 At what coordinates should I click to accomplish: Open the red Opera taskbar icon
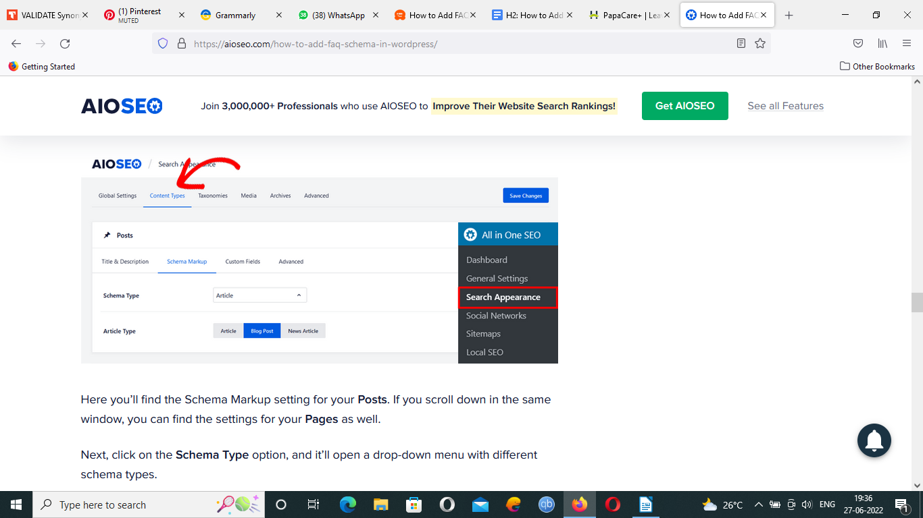[x=613, y=505]
